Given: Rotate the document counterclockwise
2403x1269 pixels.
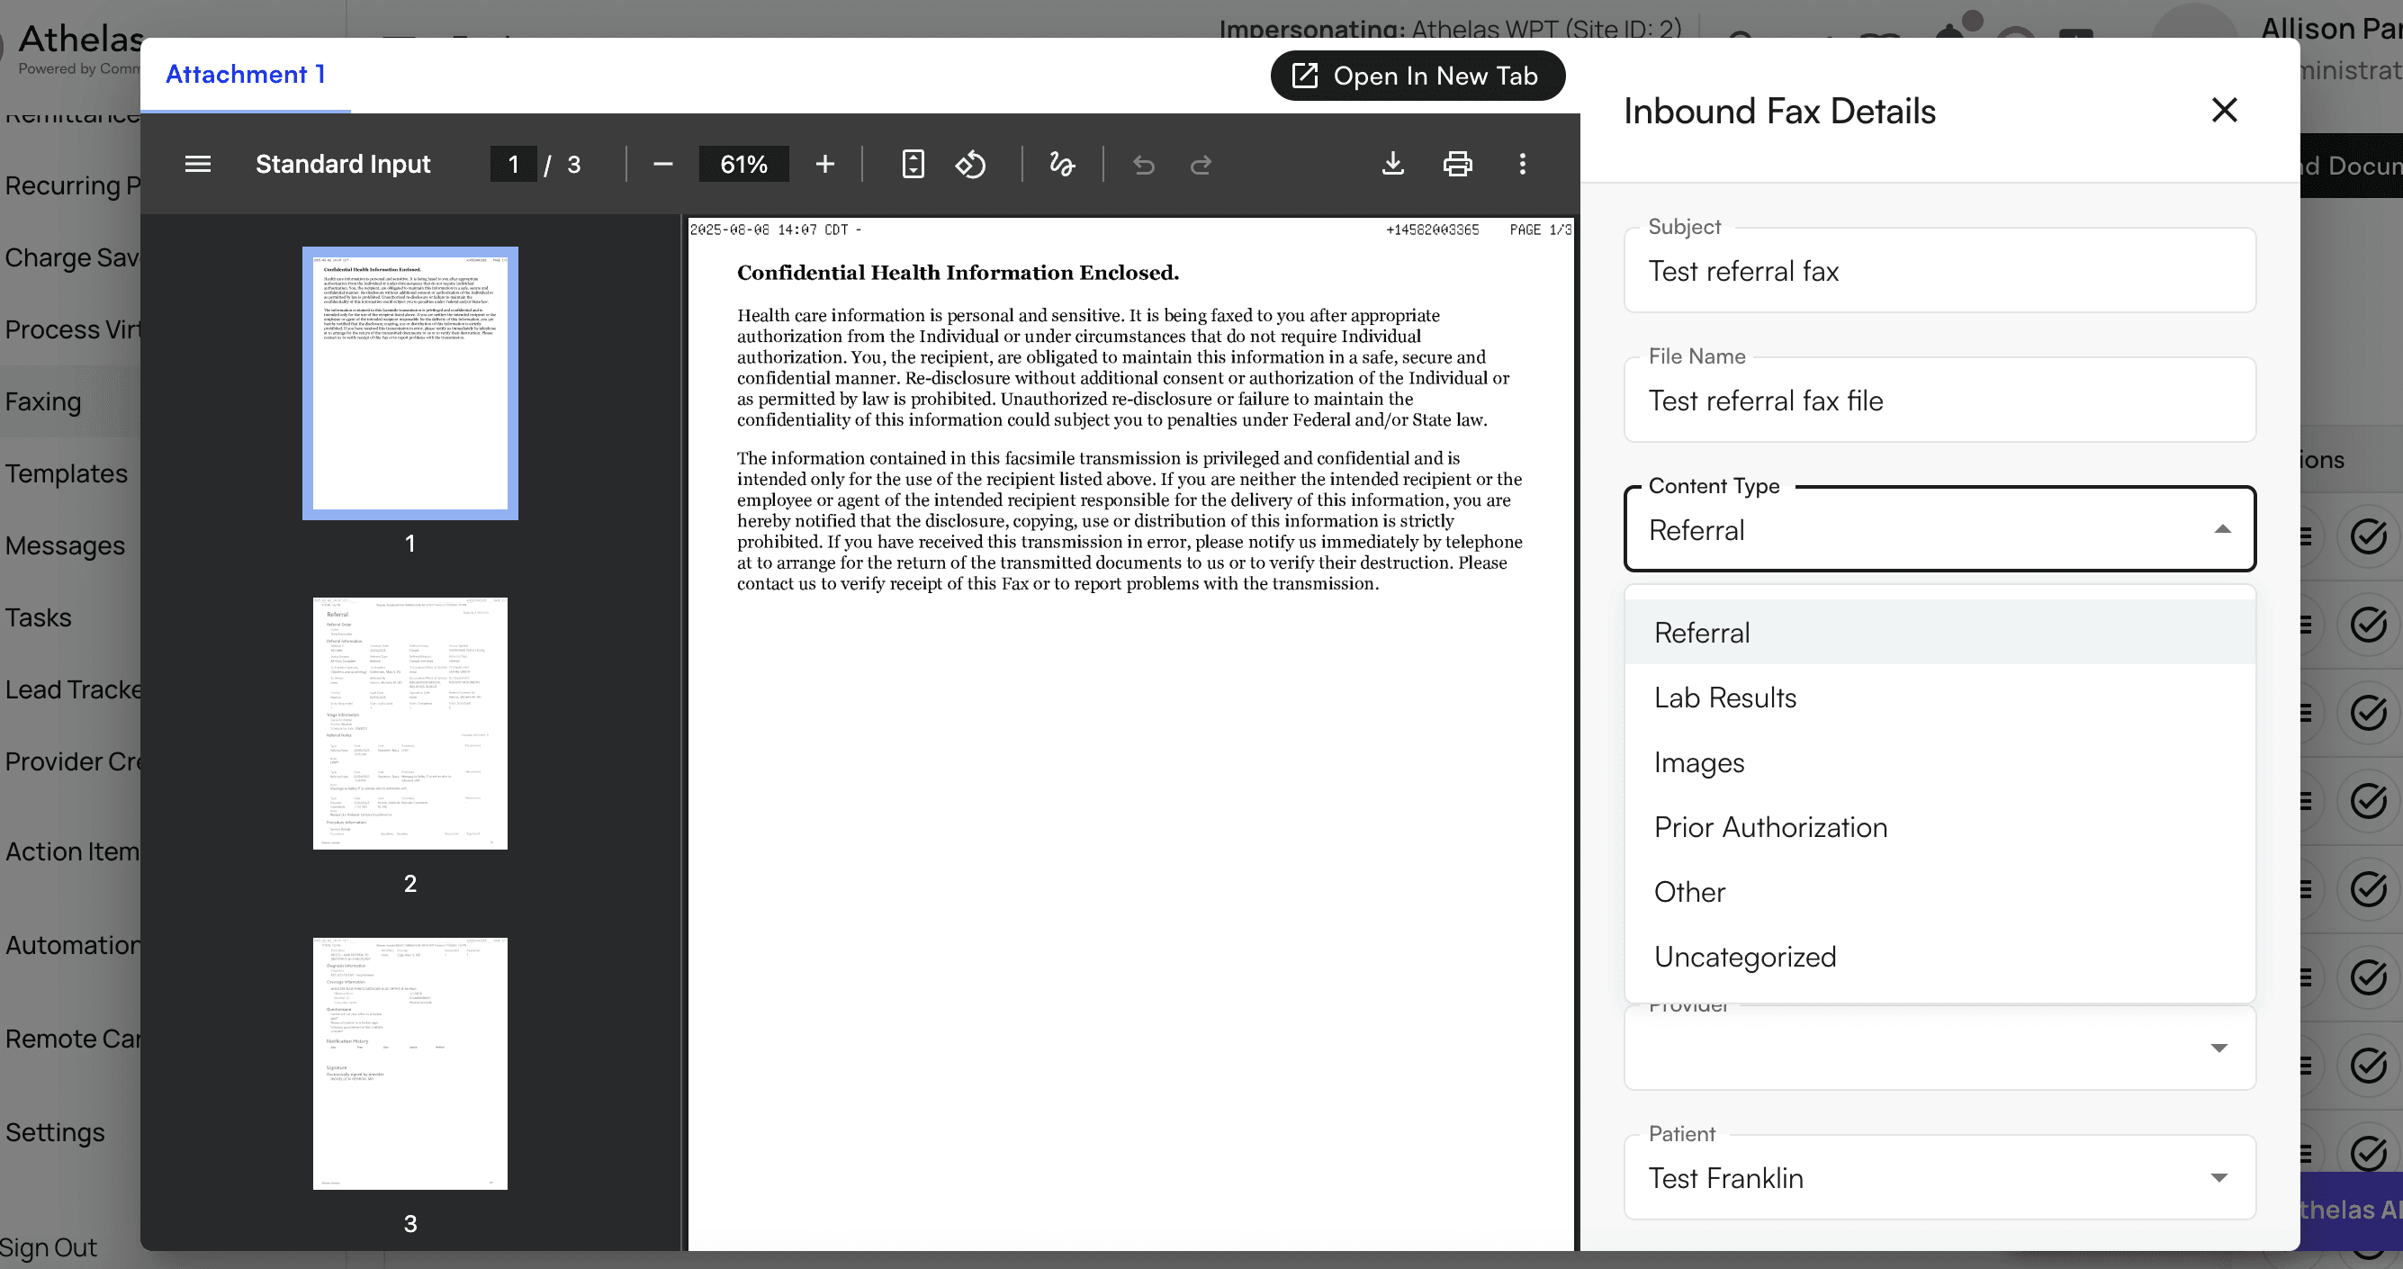Looking at the screenshot, I should pyautogui.click(x=970, y=164).
